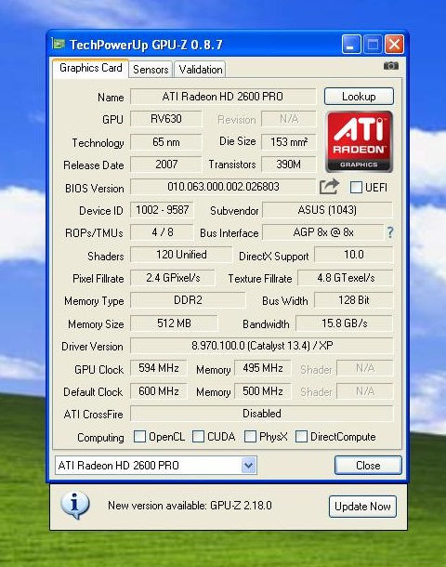Click the ATI Radeon Graphics logo

[x=359, y=141]
